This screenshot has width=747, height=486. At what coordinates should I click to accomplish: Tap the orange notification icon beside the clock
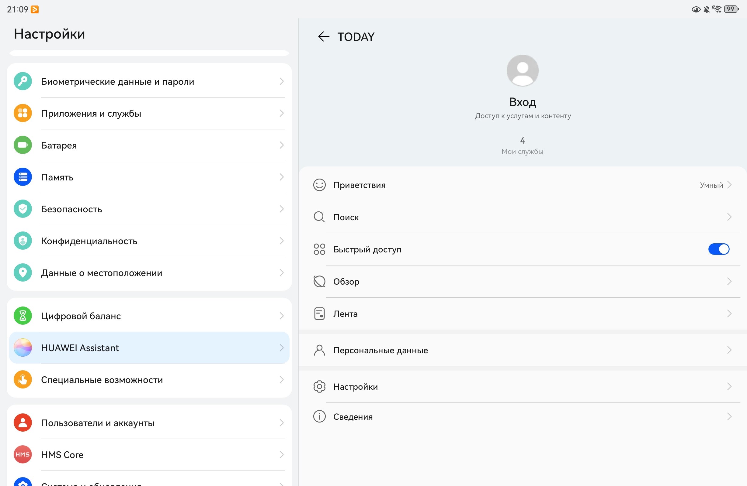[x=35, y=9]
